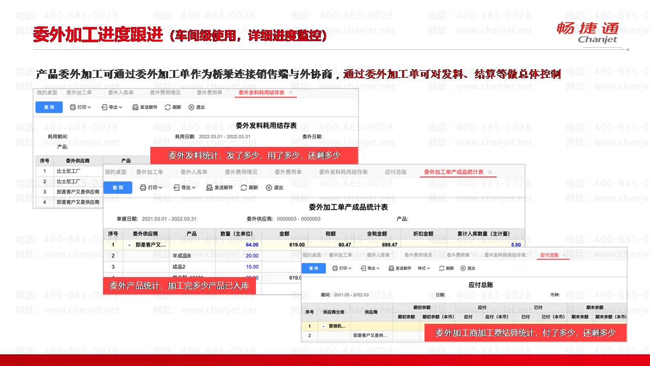
Task: Click 退出 exit icon in 委外发料耗用结存表 window
Action: click(191, 107)
